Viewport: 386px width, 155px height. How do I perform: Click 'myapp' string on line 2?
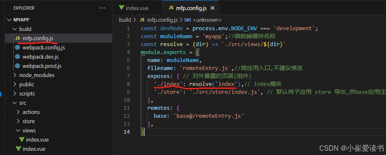pyautogui.click(x=214, y=36)
